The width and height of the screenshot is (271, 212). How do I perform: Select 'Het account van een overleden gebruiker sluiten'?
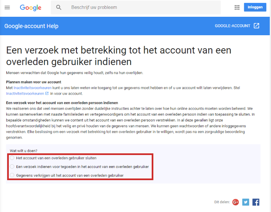click(x=12, y=158)
